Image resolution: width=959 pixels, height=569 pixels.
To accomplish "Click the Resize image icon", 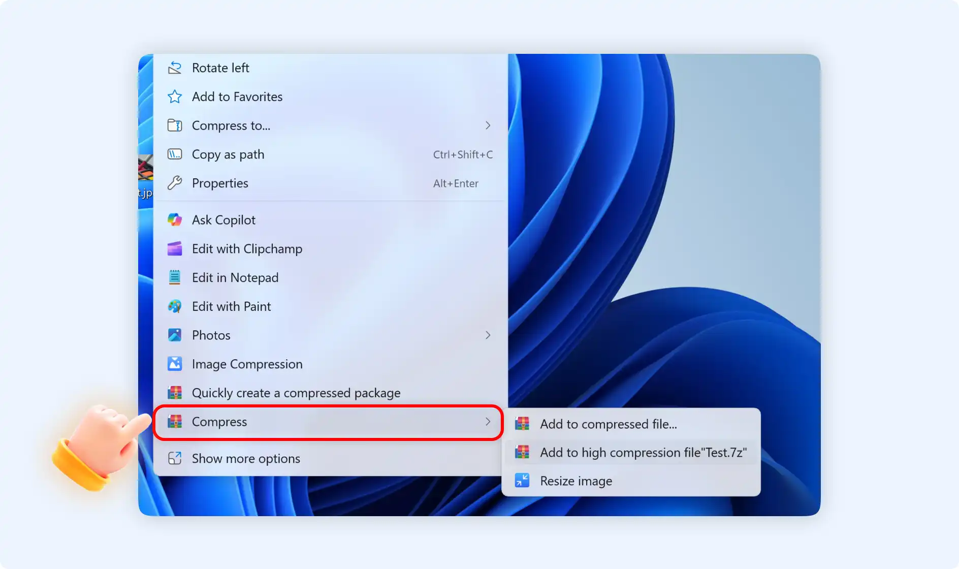I will [x=522, y=481].
